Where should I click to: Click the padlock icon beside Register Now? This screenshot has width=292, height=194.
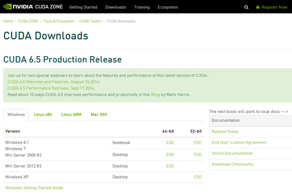coord(258,7)
